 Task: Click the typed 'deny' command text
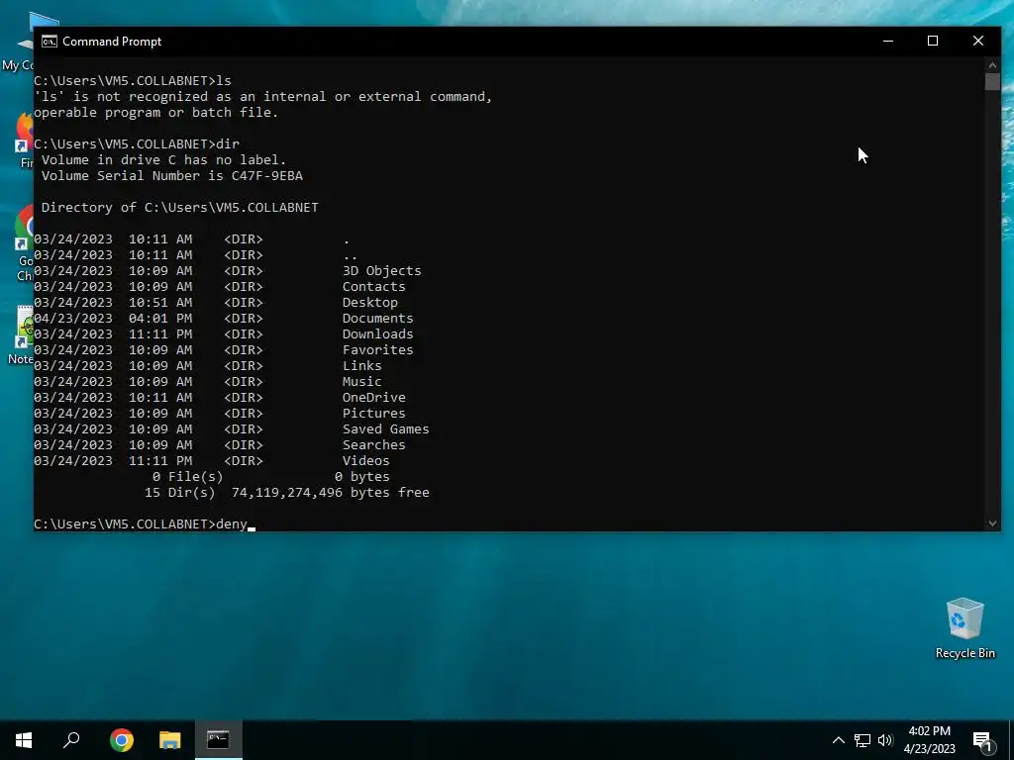[x=232, y=524]
